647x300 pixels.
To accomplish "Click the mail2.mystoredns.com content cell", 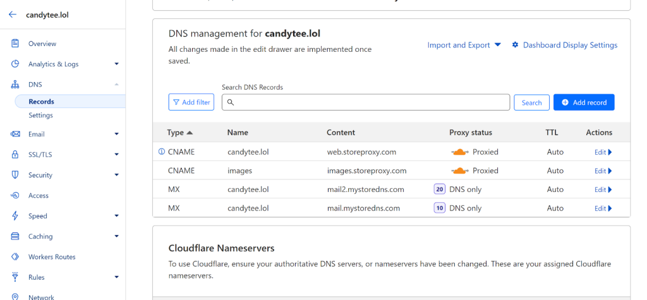I will (365, 189).
